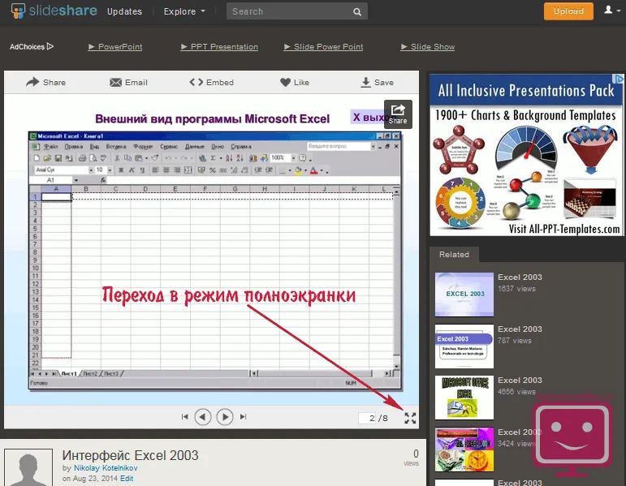
Task: Open the Excel 2003 787 views thumbnail
Action: [464, 346]
